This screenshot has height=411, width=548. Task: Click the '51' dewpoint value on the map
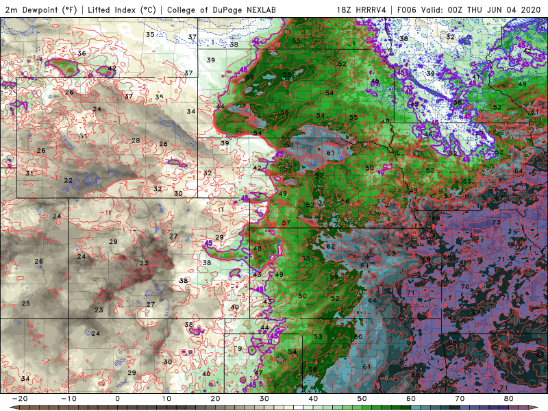click(83, 136)
